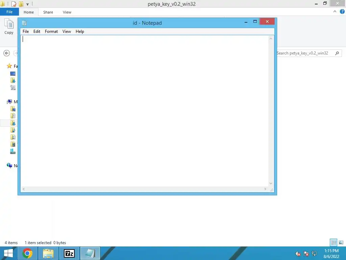346x260 pixels.
Task: Click Notepad's vertical scrollbar up arrow
Action: pyautogui.click(x=271, y=39)
